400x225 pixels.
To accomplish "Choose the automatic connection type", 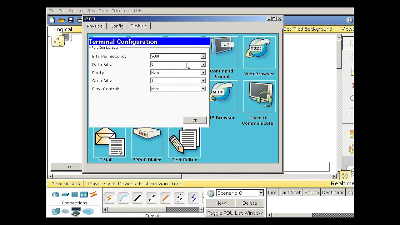I will pos(109,198).
